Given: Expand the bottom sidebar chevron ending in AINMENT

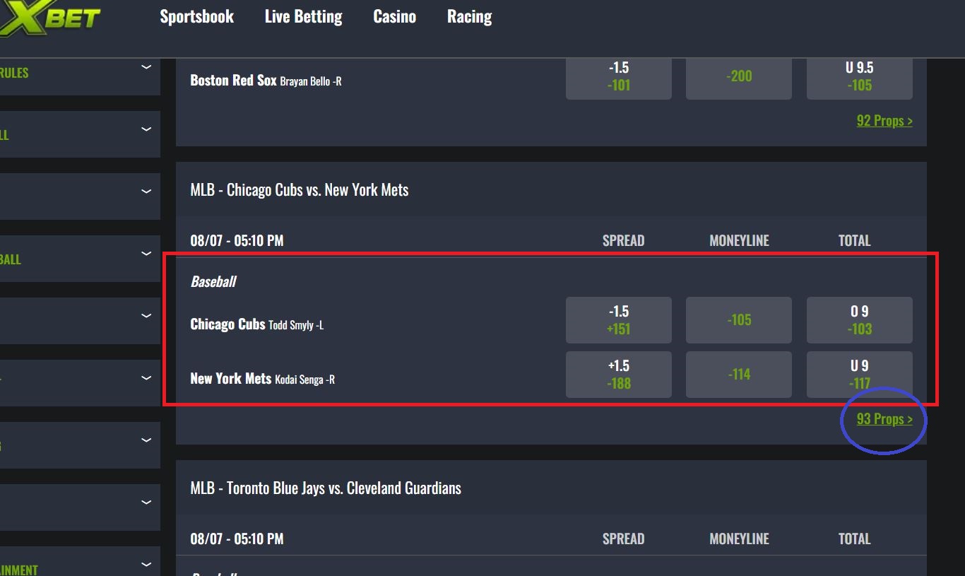Looking at the screenshot, I should click(x=146, y=564).
